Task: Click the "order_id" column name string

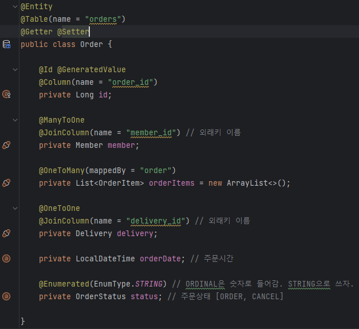Action: 131,82
